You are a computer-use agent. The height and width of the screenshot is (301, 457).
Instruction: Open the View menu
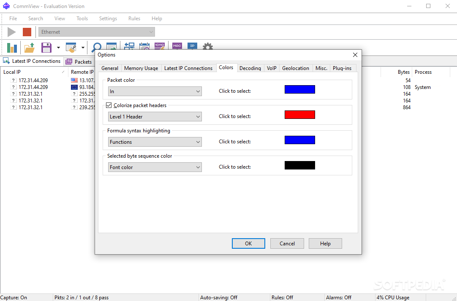click(60, 18)
